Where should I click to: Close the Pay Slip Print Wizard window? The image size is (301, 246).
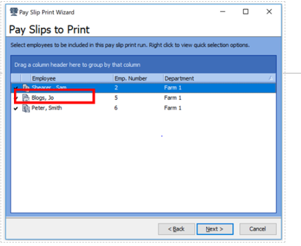coord(269,12)
